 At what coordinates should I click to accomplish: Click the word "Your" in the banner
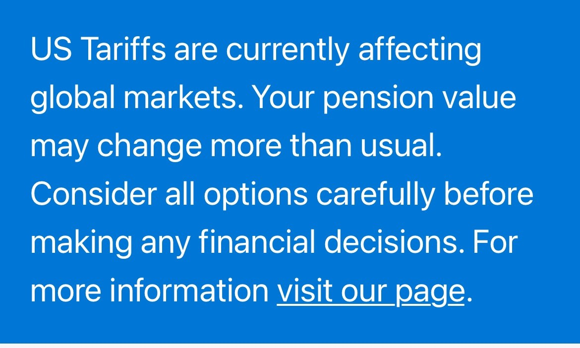click(284, 98)
